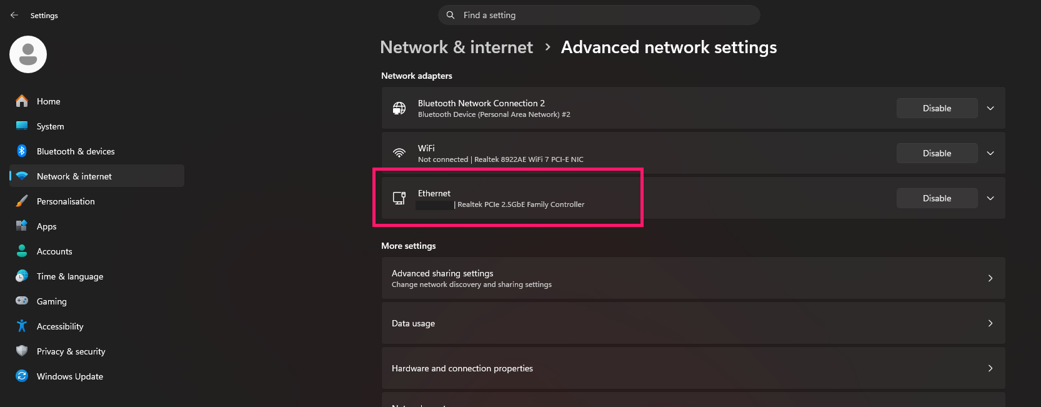Click chevron on Advanced sharing settings row
1041x407 pixels.
click(x=990, y=278)
